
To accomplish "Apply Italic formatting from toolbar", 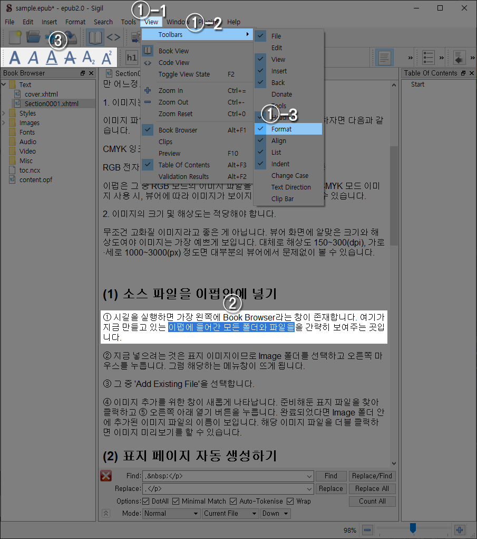I will [34, 57].
